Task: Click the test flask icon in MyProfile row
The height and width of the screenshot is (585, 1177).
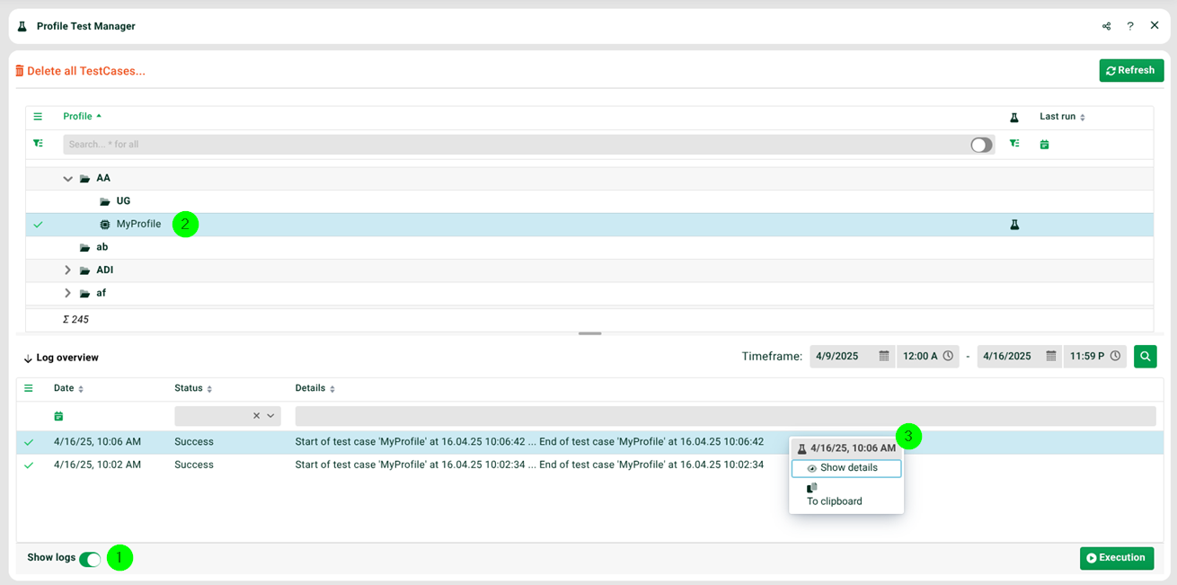Action: pos(1014,225)
